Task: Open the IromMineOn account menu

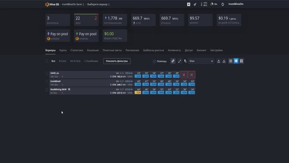Action: pyautogui.click(x=236, y=4)
